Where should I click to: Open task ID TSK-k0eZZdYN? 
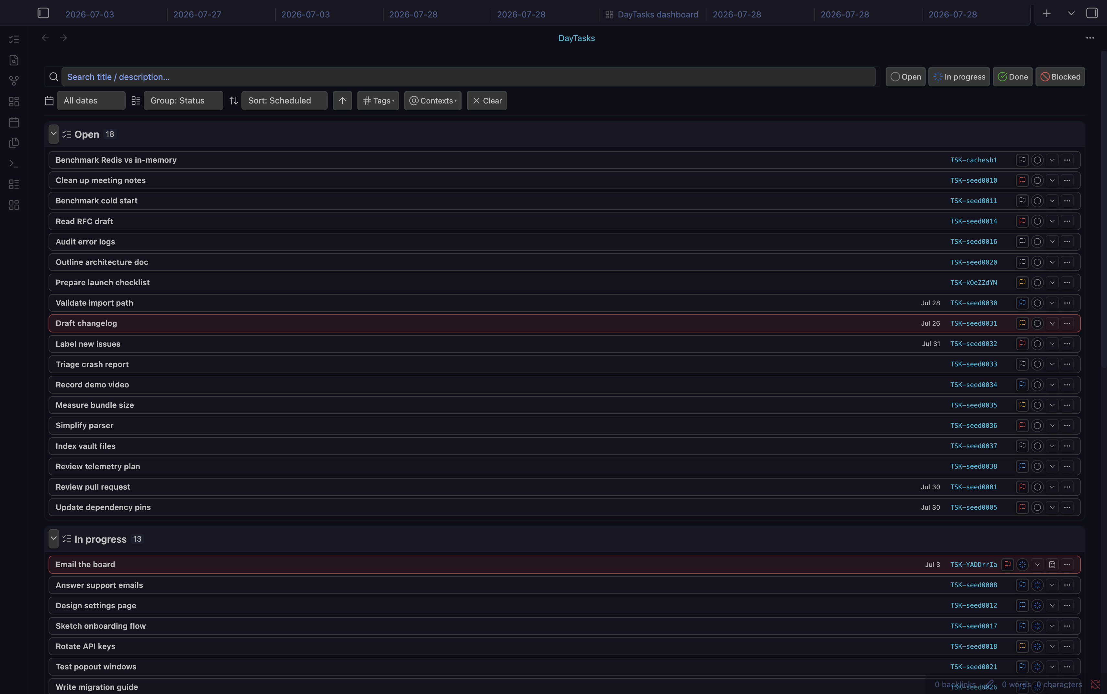973,282
